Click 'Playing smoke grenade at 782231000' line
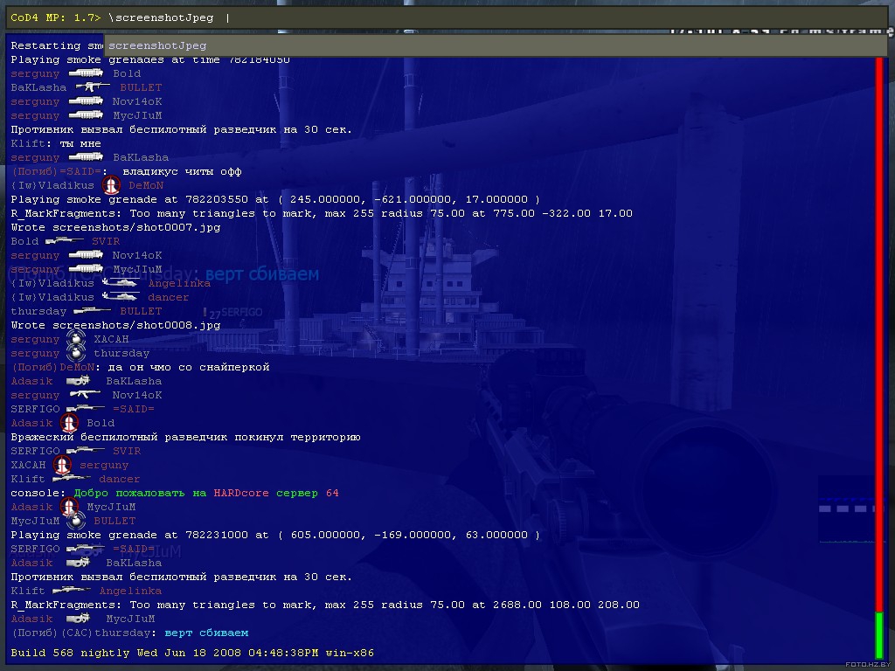 (275, 535)
